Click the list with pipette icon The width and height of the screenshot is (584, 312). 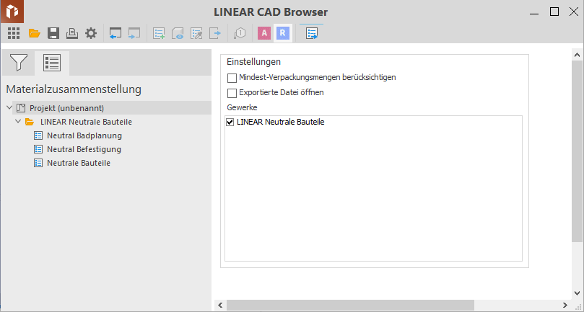tap(196, 33)
